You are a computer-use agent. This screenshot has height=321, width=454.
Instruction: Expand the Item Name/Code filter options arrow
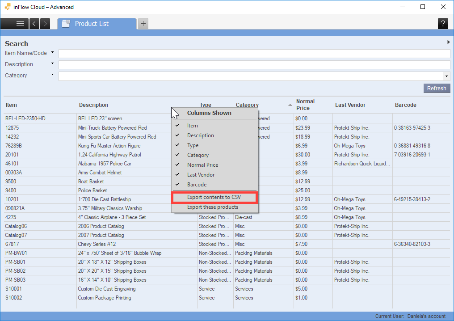tap(52, 53)
